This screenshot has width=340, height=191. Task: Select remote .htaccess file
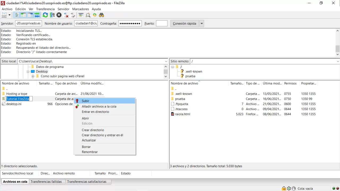(x=181, y=109)
